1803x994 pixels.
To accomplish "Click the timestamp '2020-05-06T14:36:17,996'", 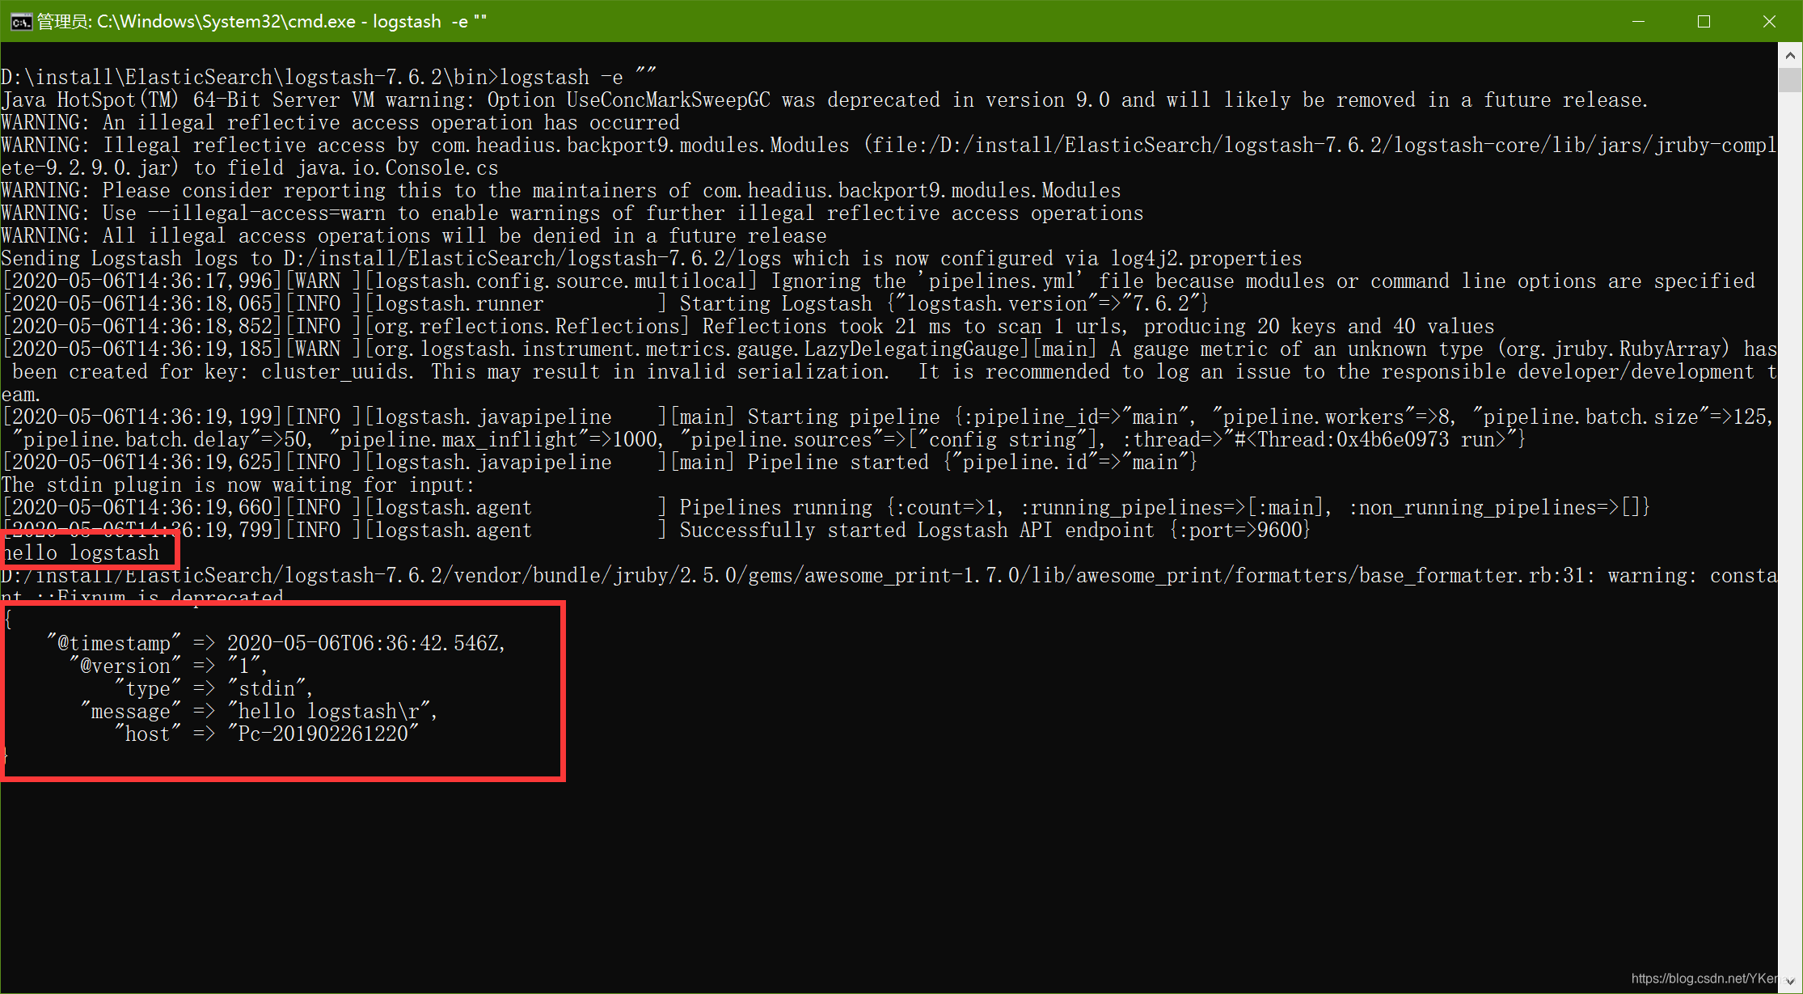I will (142, 281).
